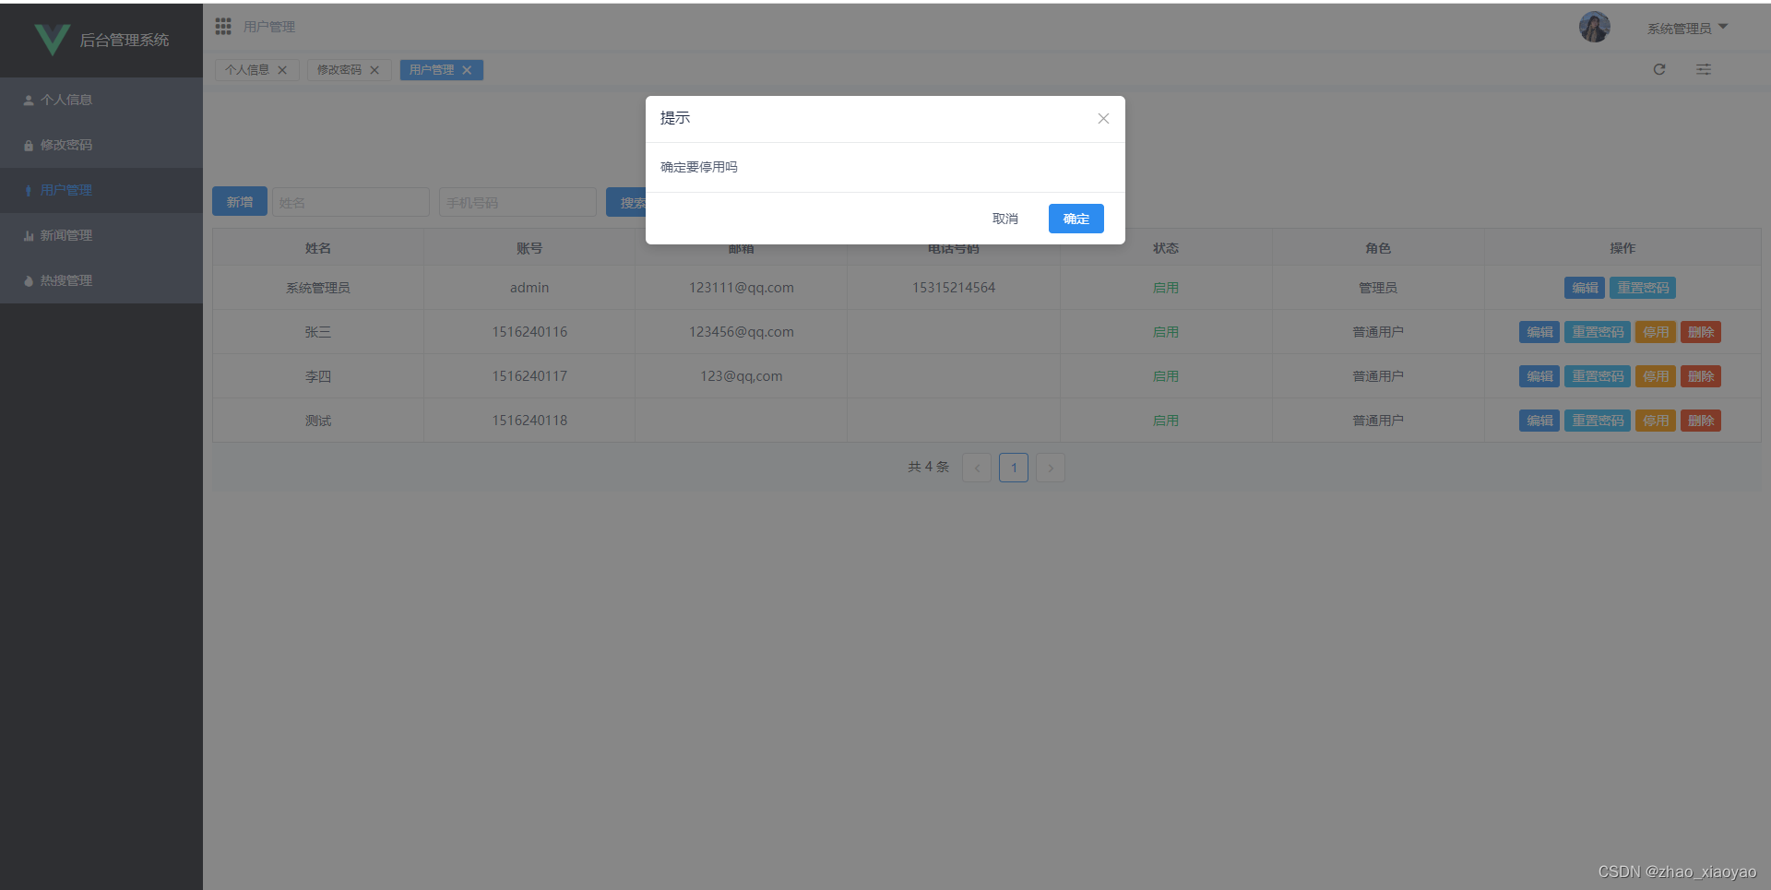Click the 姓名 search input field
The width and height of the screenshot is (1771, 890).
point(351,201)
